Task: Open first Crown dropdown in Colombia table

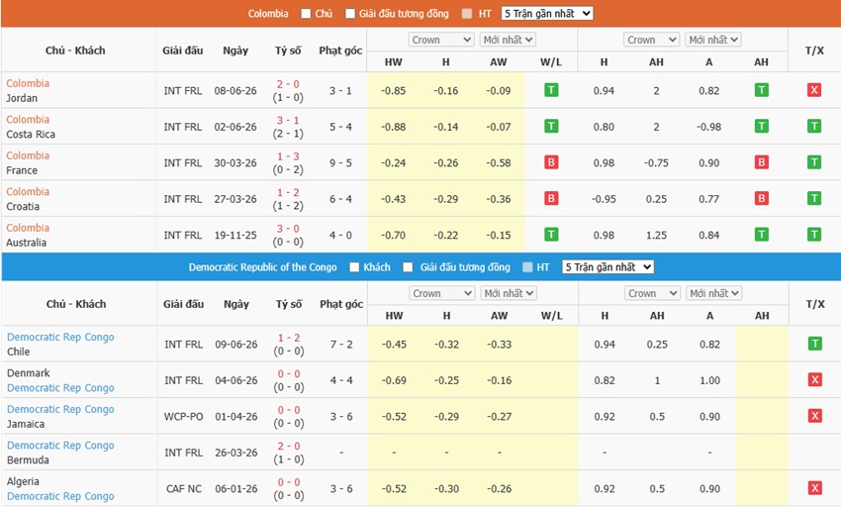Action: tap(441, 40)
